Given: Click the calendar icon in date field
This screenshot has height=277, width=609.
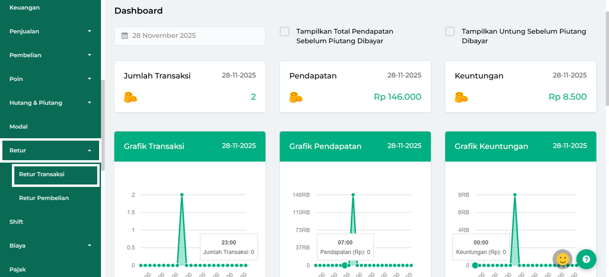Looking at the screenshot, I should [125, 36].
